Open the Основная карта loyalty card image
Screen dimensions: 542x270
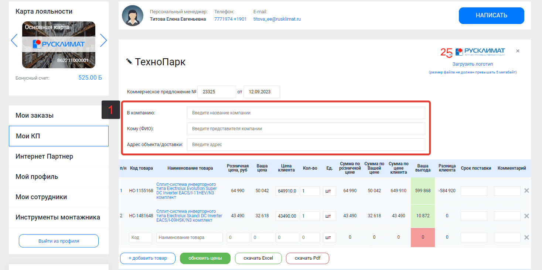pos(59,45)
